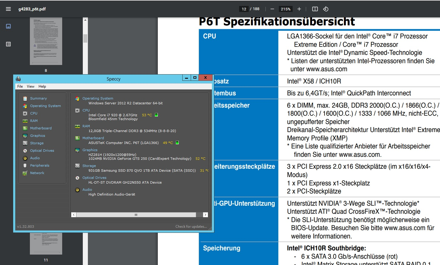Click Motherboard icon in summary pane
Screen dimensions: 440x265
(x=77, y=138)
